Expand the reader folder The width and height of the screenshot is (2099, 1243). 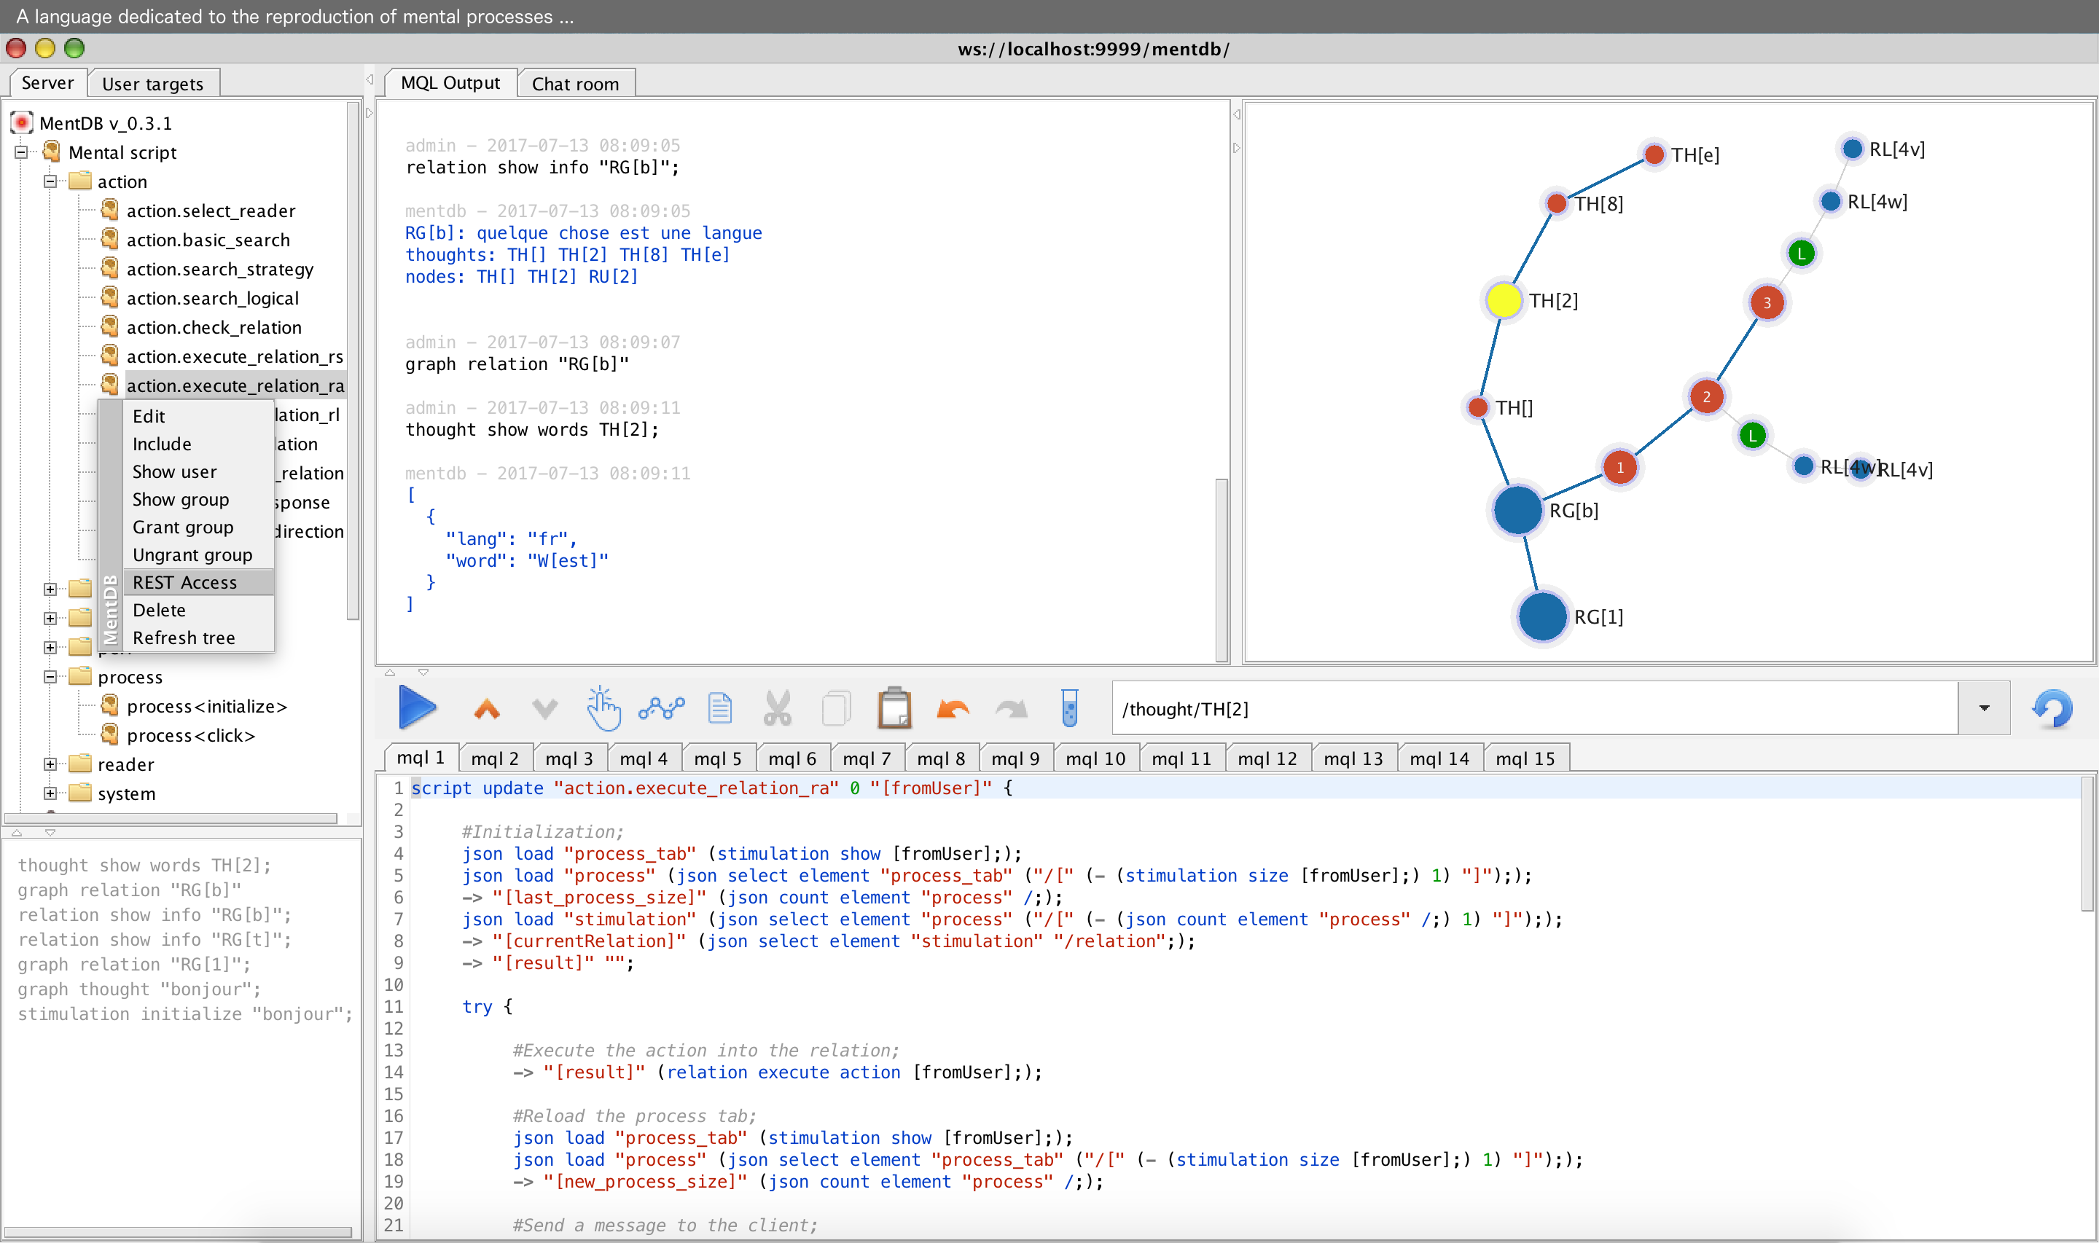[x=50, y=764]
